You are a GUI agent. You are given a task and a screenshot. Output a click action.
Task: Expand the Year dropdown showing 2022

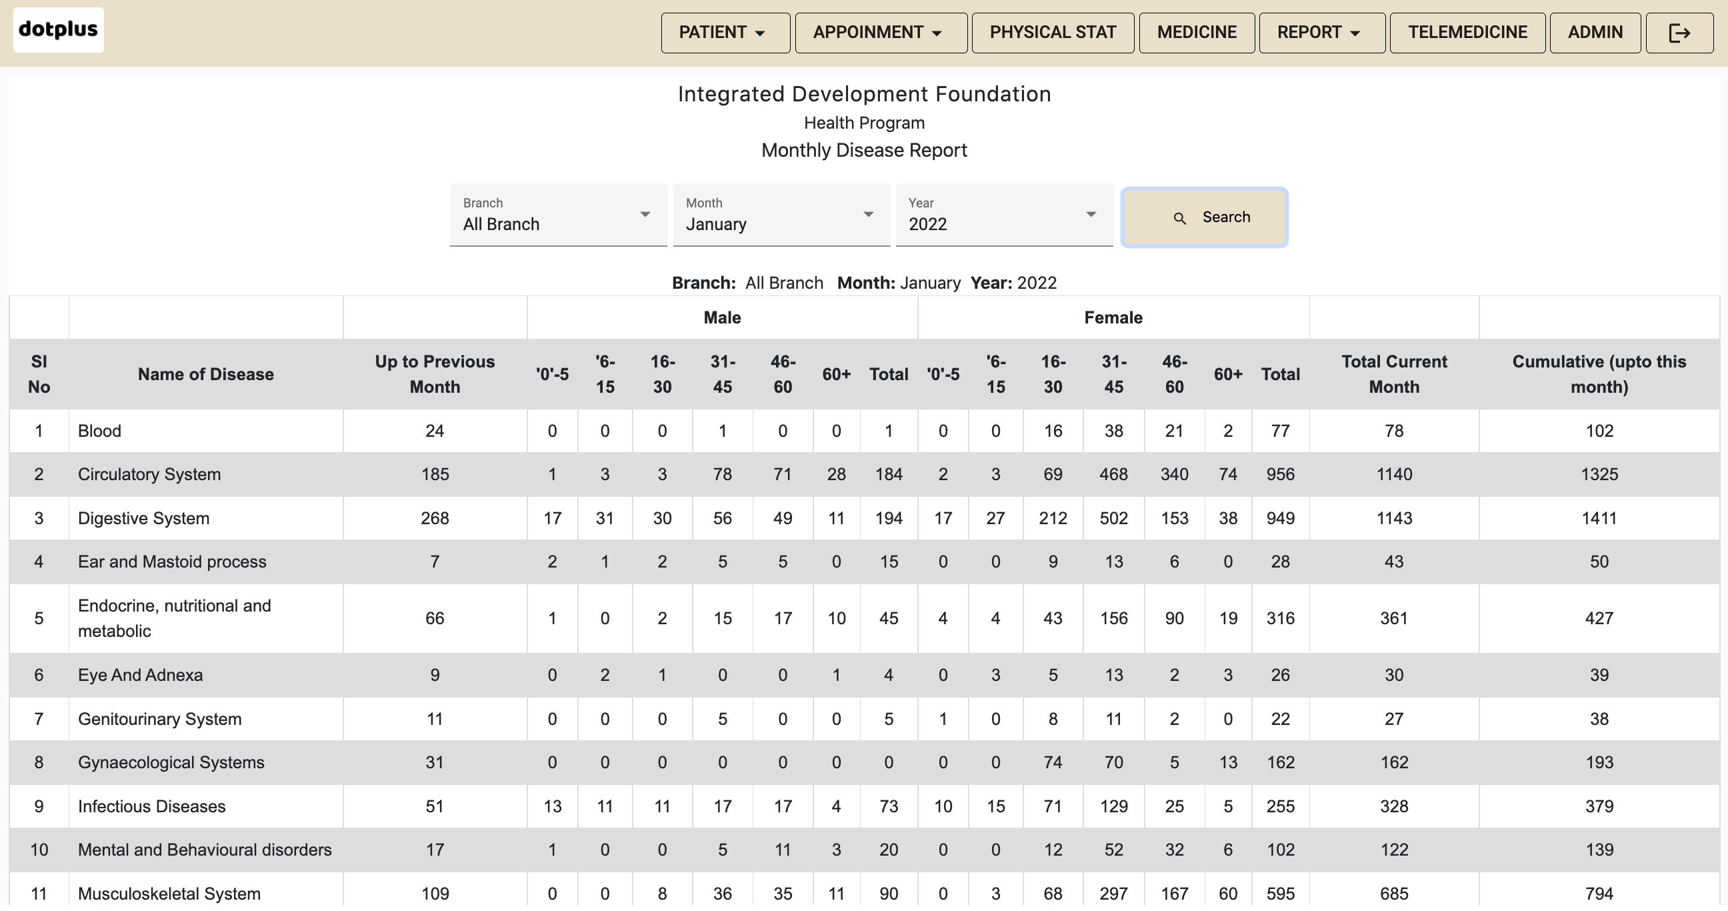(1003, 215)
